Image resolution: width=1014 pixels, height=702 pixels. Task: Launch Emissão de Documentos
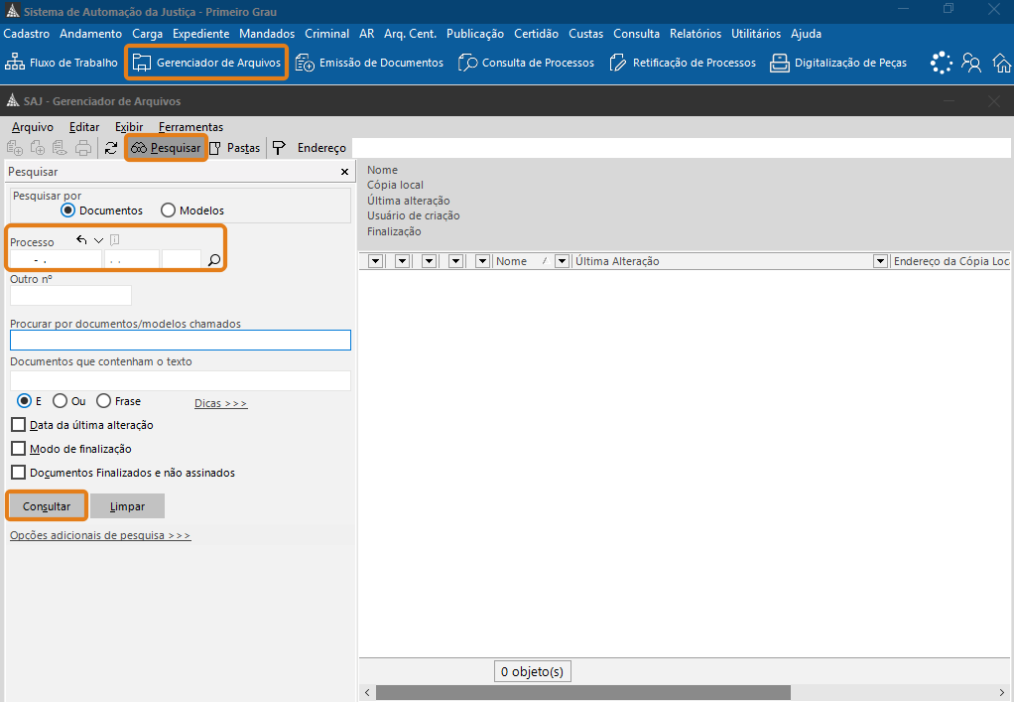369,63
